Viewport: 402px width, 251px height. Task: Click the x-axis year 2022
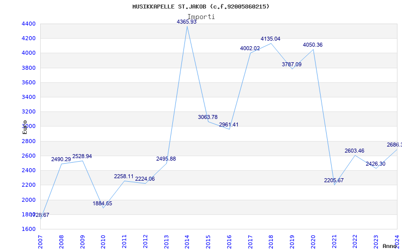[355, 242]
